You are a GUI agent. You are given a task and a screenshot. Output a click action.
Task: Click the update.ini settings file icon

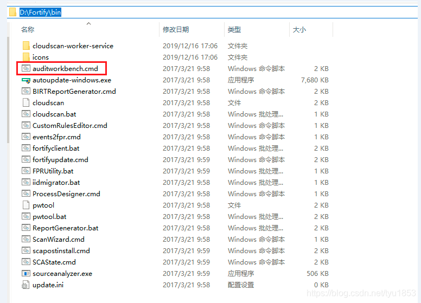click(25, 285)
